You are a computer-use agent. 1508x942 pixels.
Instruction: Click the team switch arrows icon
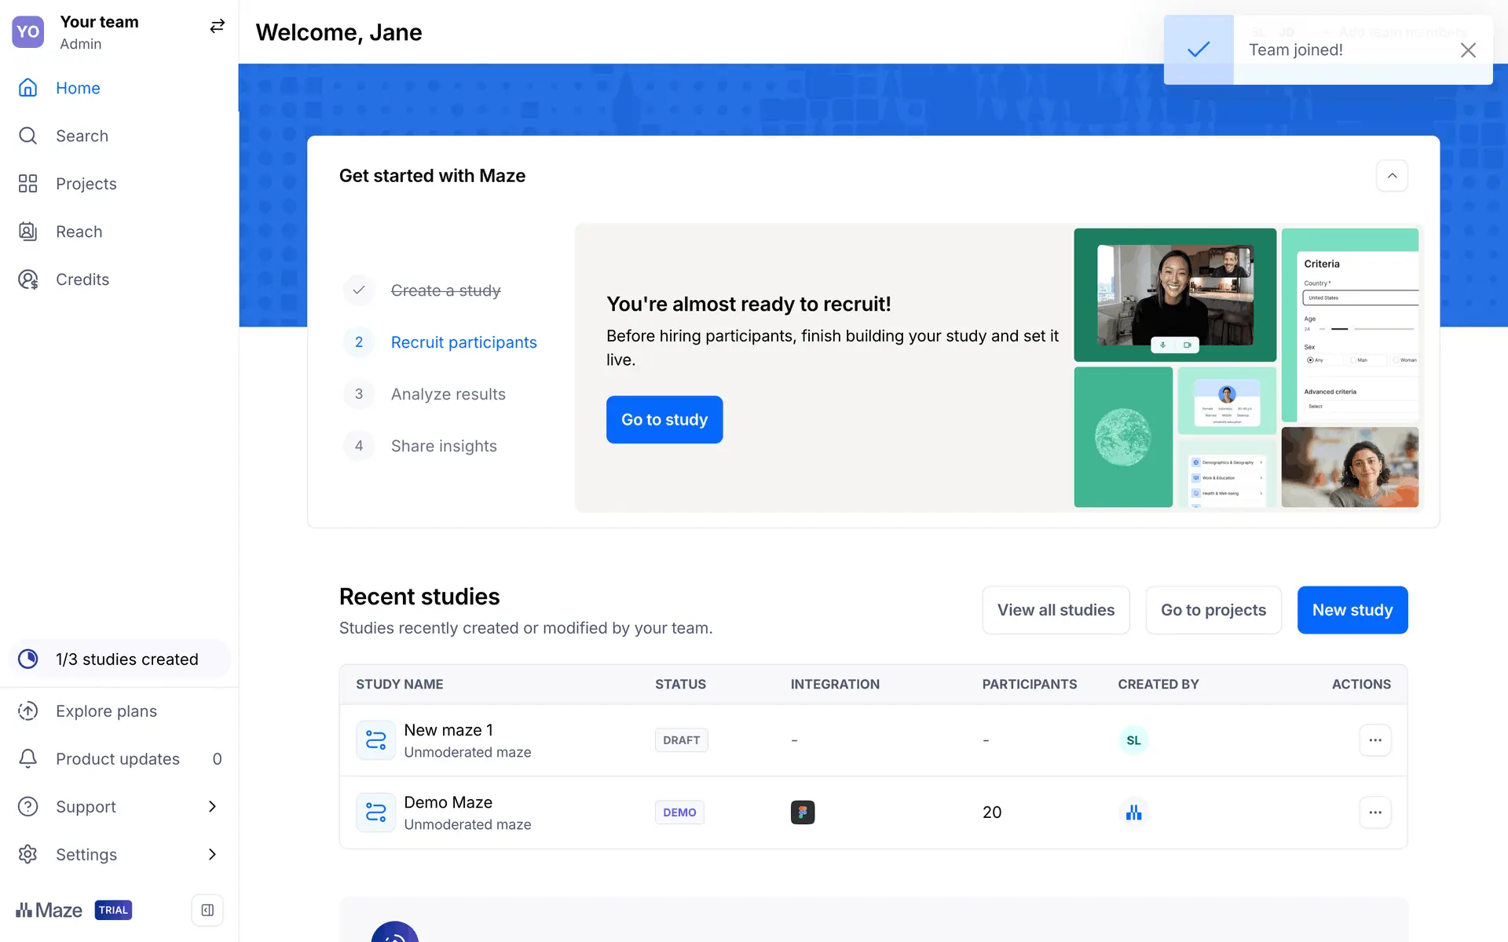pyautogui.click(x=217, y=27)
